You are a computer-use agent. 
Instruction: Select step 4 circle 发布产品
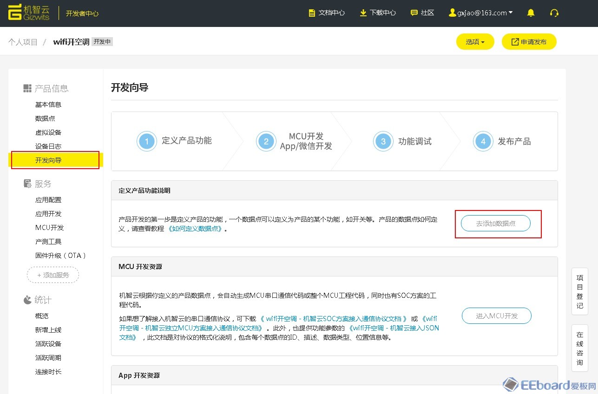[x=483, y=141]
